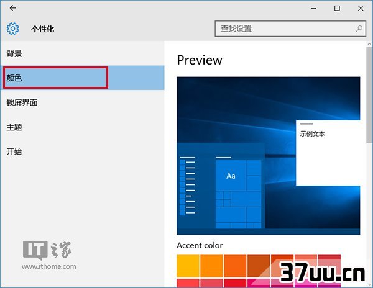Click the scrollbar up arrow
Screen dimensions: 373x288
[x=369, y=44]
